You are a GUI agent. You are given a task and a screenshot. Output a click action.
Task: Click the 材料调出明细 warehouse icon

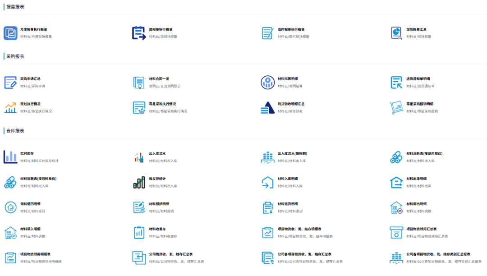click(396, 208)
